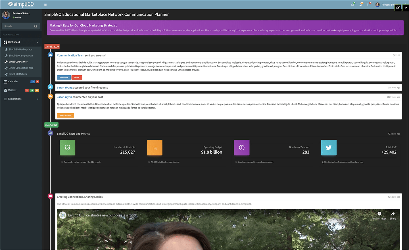Image resolution: width=409 pixels, height=250 pixels.
Task: Click the blue Twitter tile icon
Action: (x=329, y=148)
